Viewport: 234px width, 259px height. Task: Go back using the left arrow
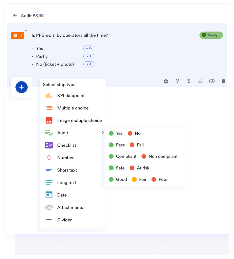pos(15,16)
